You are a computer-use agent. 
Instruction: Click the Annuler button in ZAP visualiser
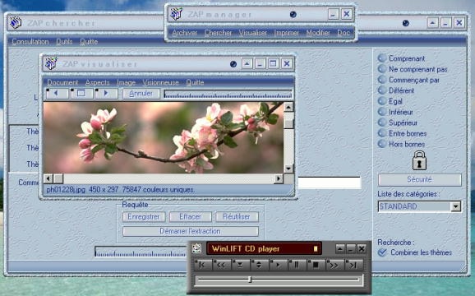click(x=141, y=93)
